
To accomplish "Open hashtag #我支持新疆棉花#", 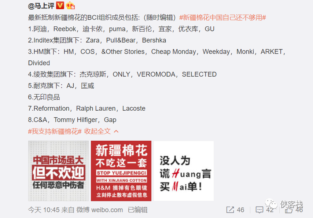I will pyautogui.click(x=55, y=132).
